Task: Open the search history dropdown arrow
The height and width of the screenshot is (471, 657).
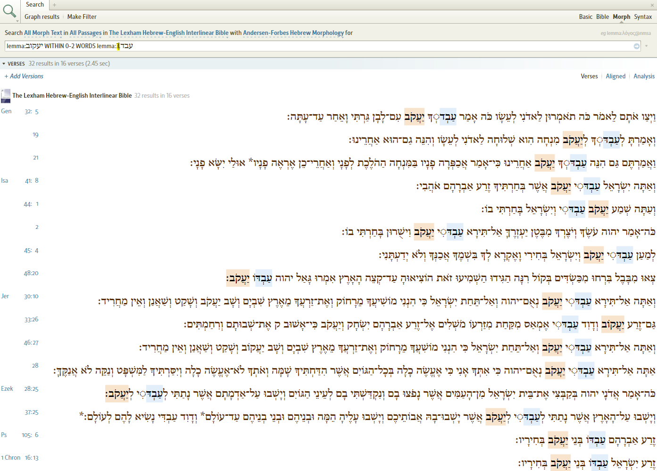Action: coord(647,46)
